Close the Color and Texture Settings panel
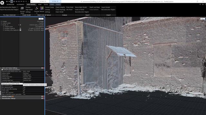The height and width of the screenshot is (115, 206). click(44, 68)
